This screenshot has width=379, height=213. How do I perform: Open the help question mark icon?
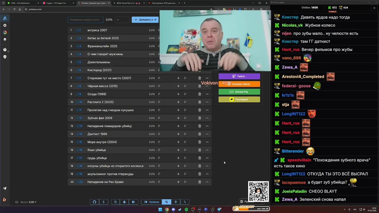click(x=5, y=50)
